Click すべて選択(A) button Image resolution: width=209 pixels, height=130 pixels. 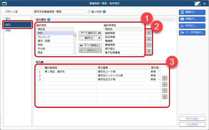[90, 33]
